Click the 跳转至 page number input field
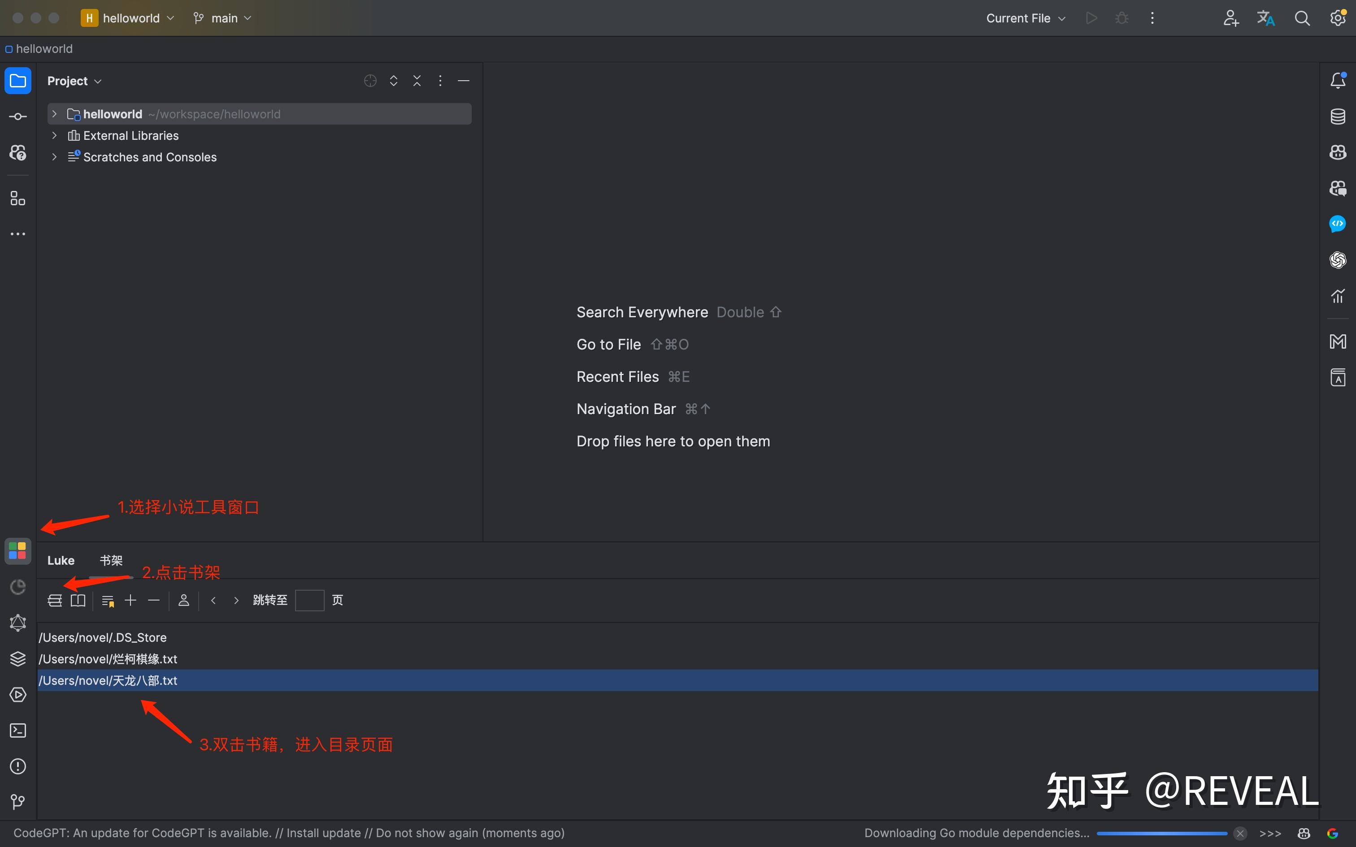1356x847 pixels. point(309,601)
